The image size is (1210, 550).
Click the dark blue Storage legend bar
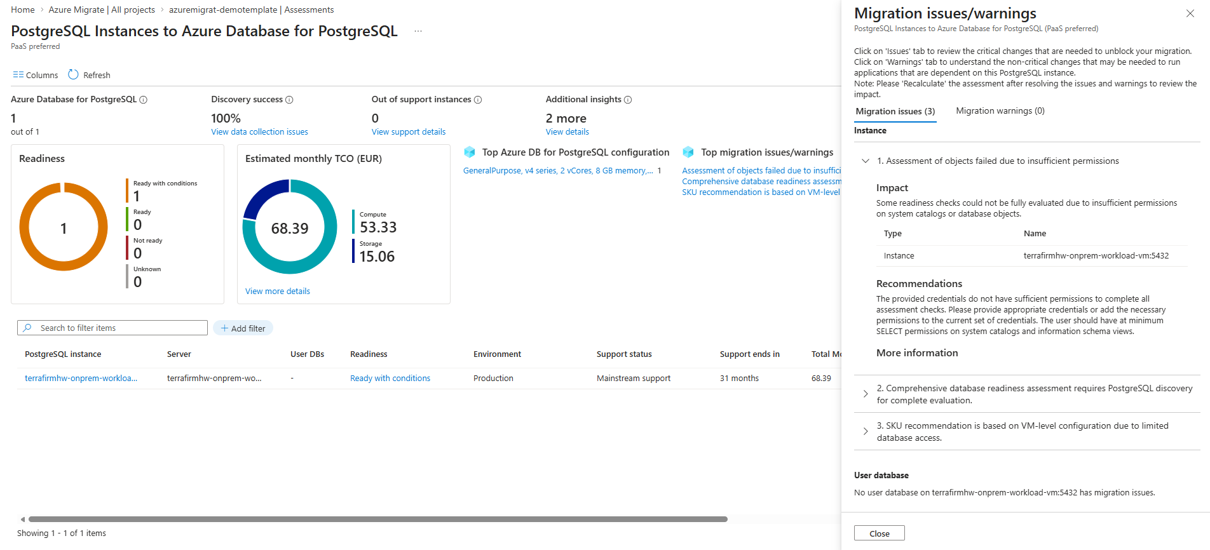point(353,251)
